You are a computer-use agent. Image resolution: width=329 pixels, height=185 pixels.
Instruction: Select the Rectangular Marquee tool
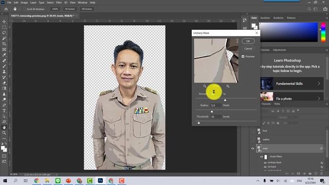click(x=4, y=27)
